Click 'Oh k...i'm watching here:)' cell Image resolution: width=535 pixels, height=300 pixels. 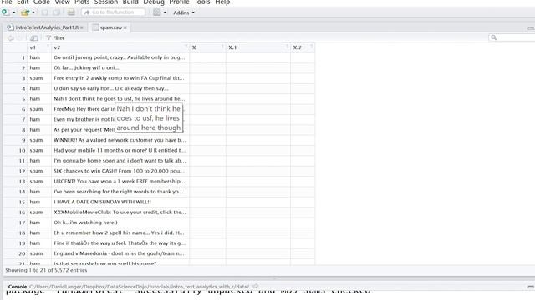point(120,222)
